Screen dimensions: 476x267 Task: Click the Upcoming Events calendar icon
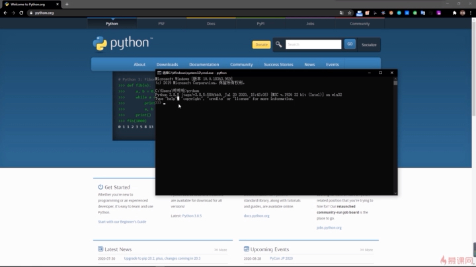click(x=246, y=248)
